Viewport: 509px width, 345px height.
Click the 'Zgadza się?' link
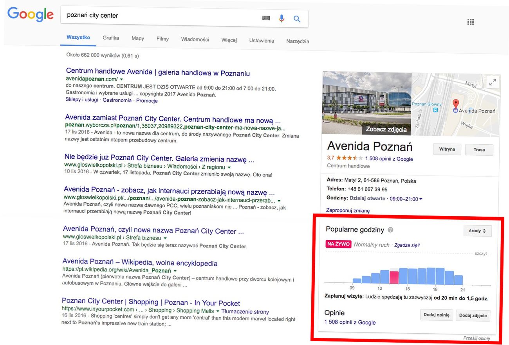(407, 245)
